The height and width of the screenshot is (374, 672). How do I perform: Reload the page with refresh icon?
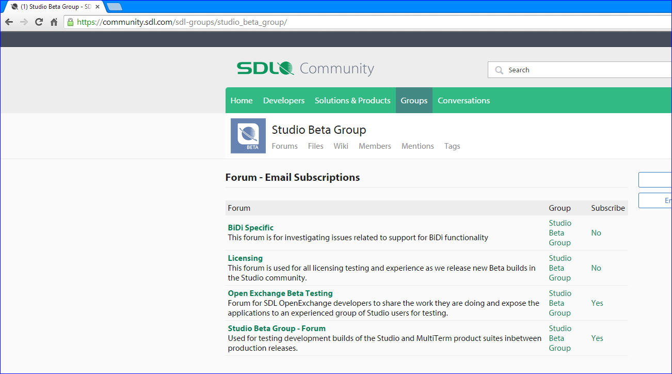[x=39, y=22]
